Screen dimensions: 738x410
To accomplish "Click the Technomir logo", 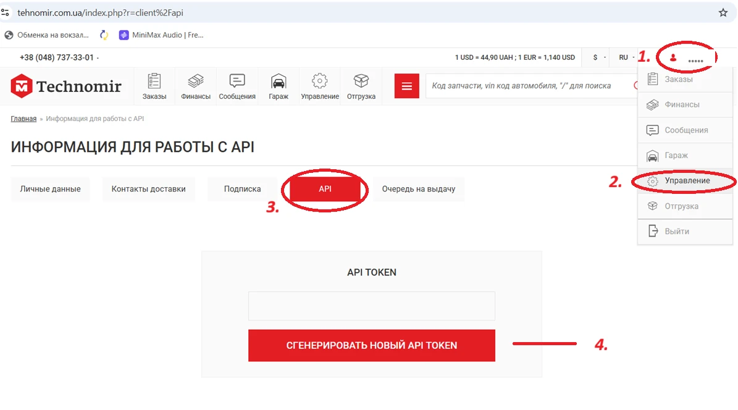I will 66,86.
